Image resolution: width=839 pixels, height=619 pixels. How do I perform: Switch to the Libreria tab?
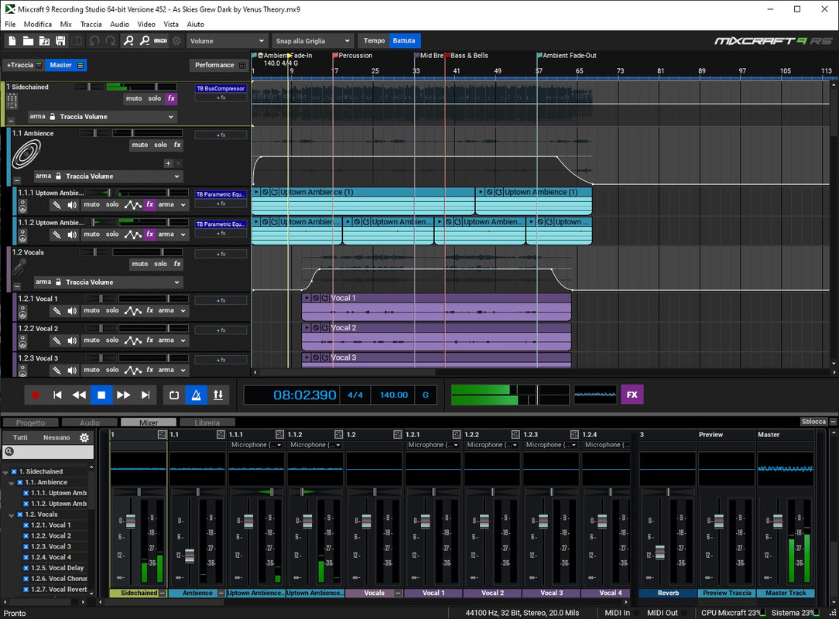(207, 422)
